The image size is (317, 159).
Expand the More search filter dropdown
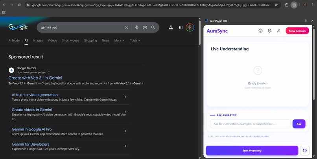(x=119, y=40)
